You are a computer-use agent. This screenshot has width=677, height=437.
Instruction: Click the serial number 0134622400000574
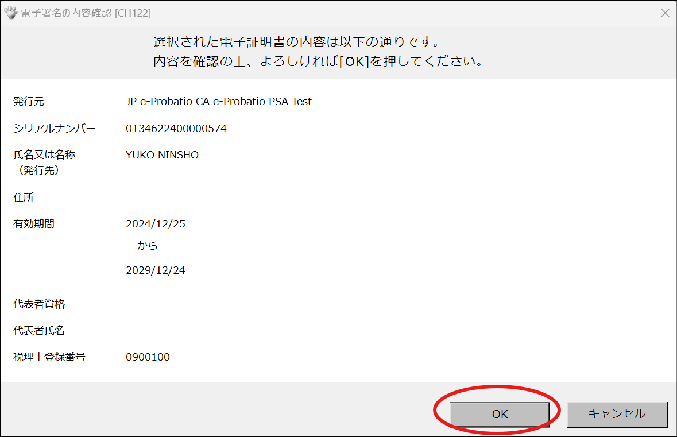(x=177, y=128)
